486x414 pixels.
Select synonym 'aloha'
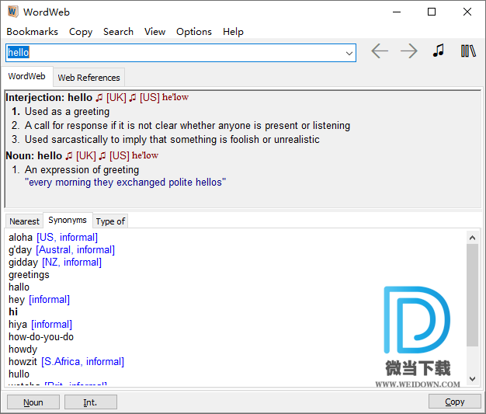[x=20, y=238]
